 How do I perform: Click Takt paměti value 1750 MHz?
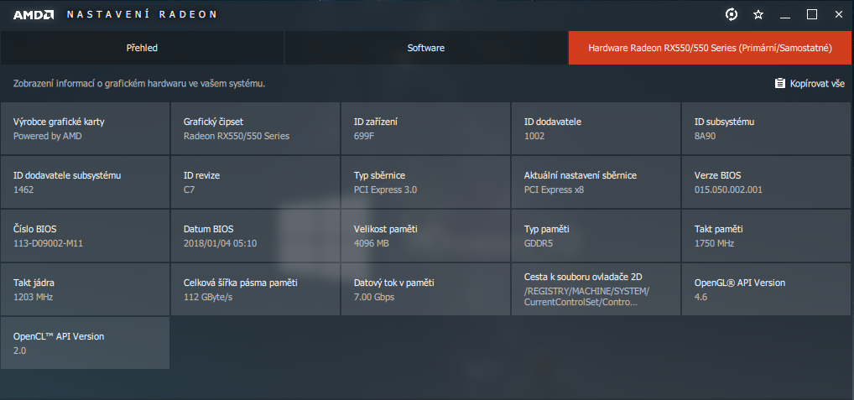coord(714,243)
